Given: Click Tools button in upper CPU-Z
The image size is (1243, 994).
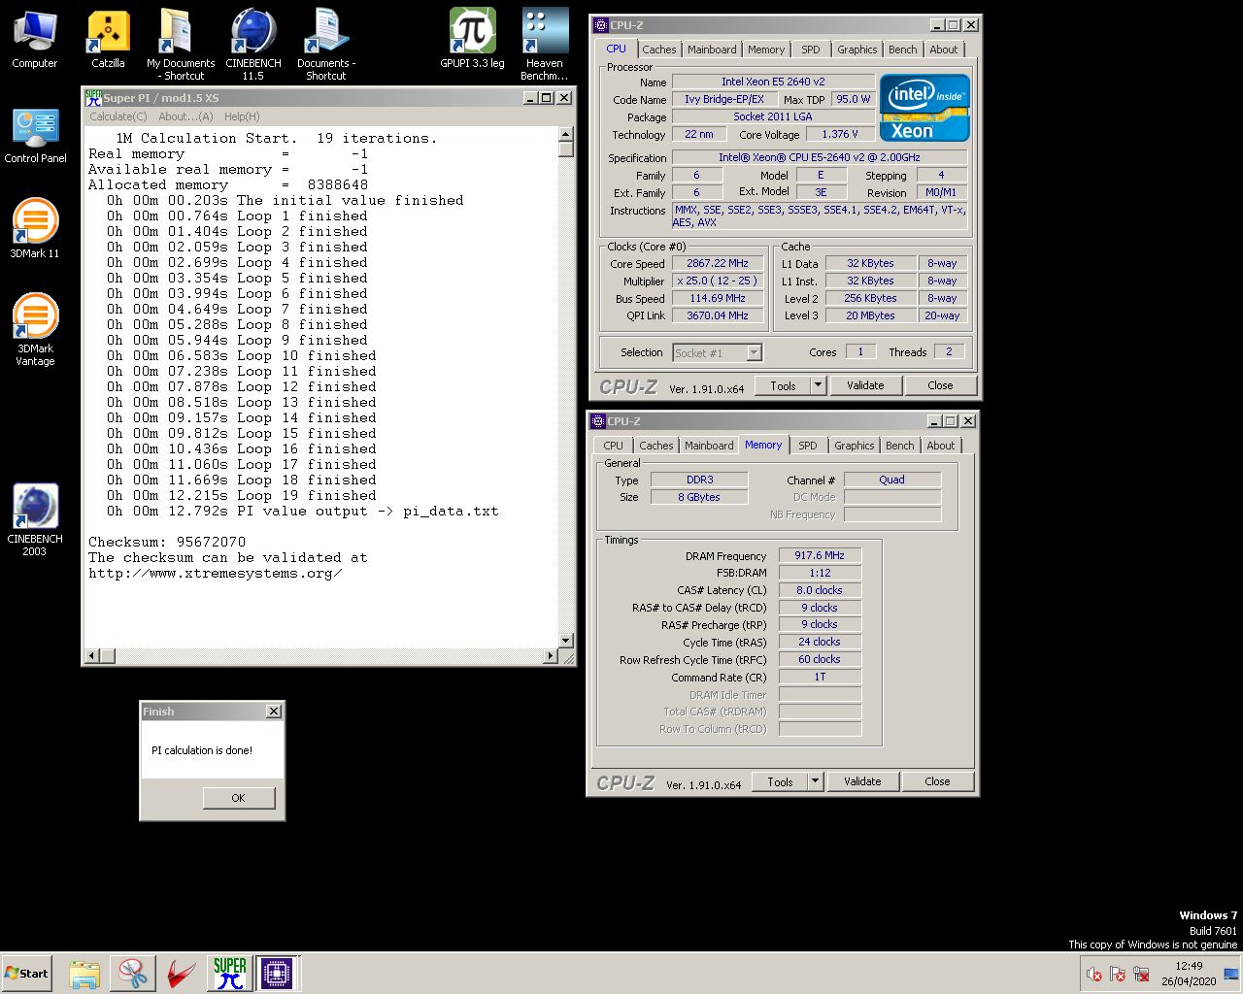Looking at the screenshot, I should point(784,385).
